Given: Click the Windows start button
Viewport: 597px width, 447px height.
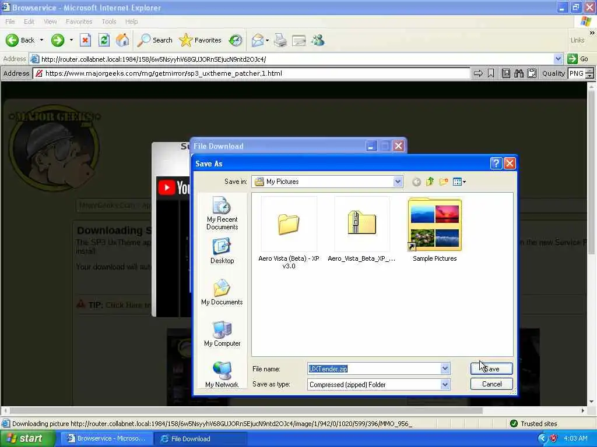Looking at the screenshot, I should [27, 439].
